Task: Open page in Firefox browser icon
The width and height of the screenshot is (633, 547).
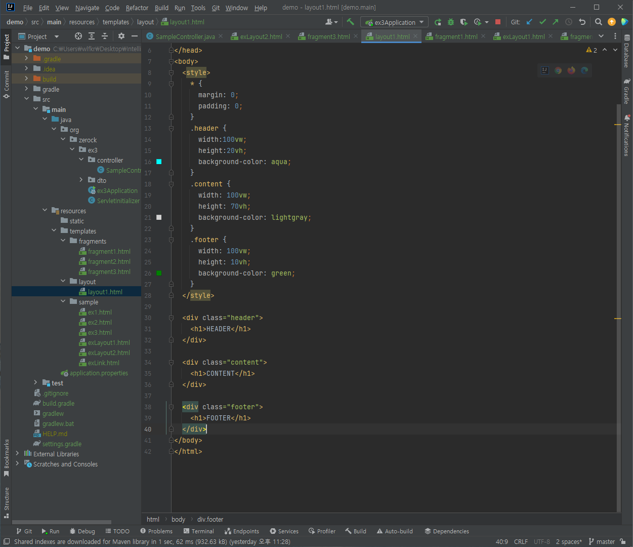Action: tap(571, 70)
